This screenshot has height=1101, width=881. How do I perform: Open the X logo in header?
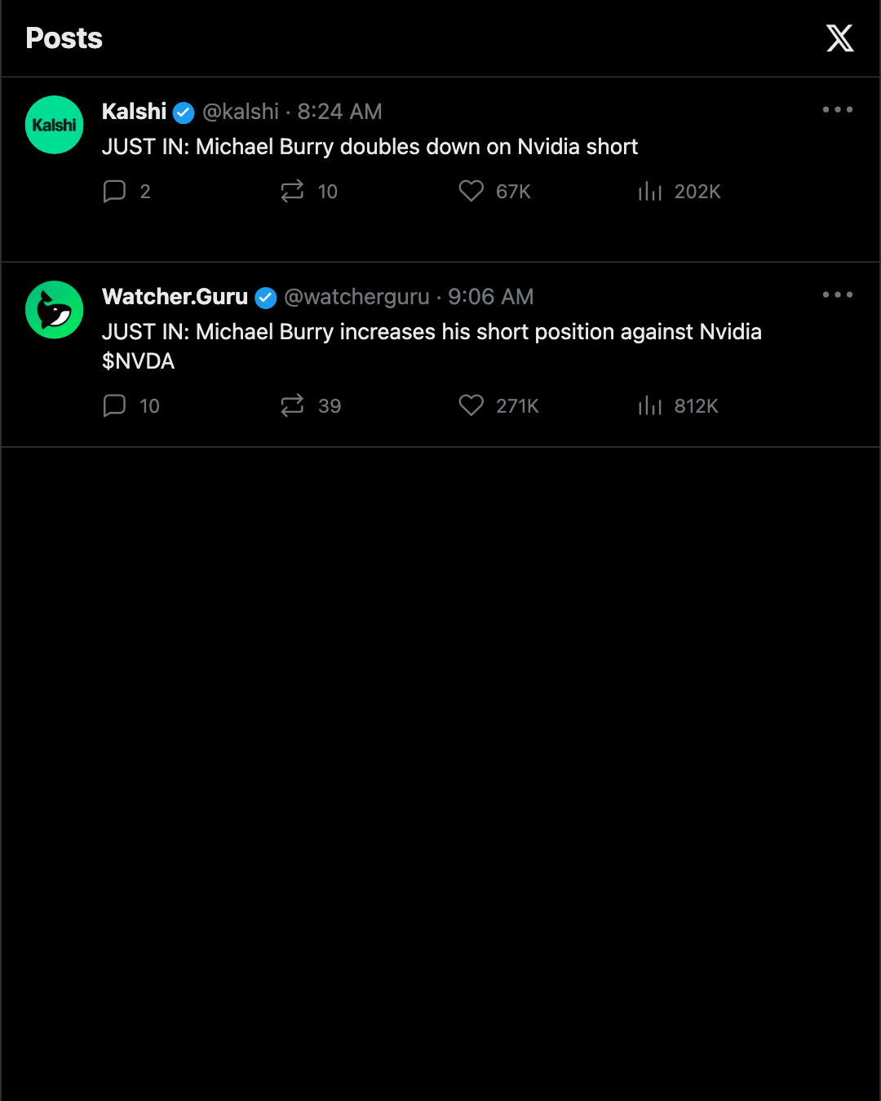point(839,38)
